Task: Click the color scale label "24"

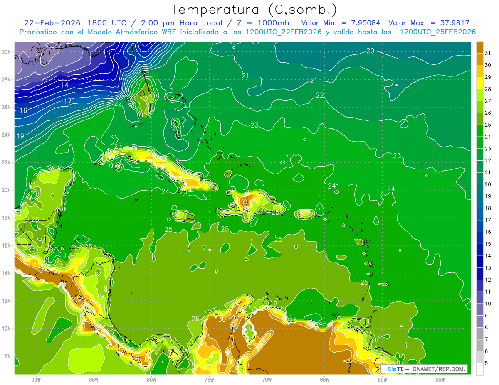Action: tap(488, 137)
